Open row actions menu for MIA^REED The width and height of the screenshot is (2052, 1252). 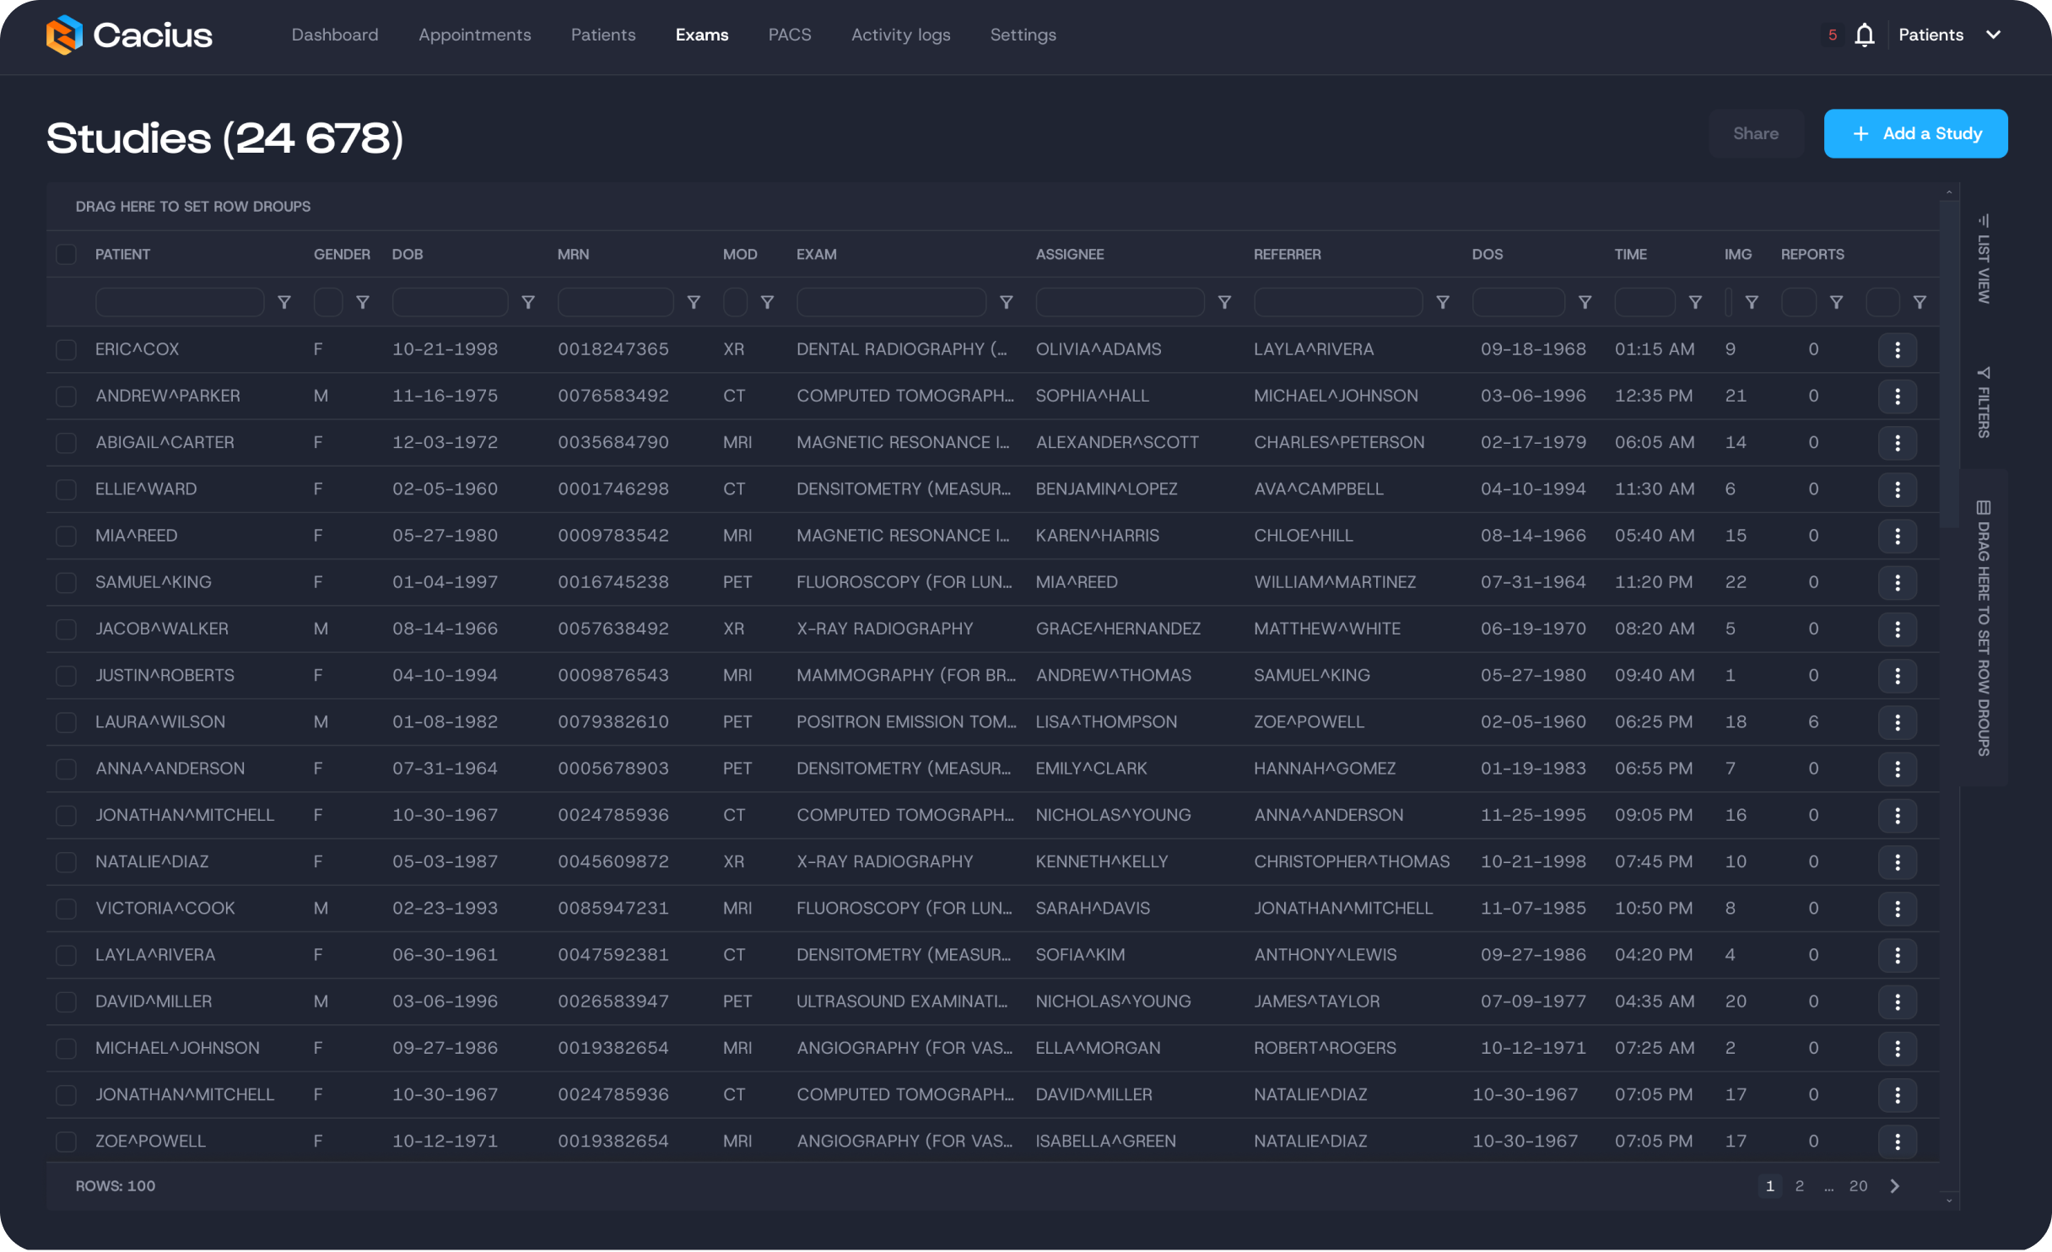tap(1898, 536)
